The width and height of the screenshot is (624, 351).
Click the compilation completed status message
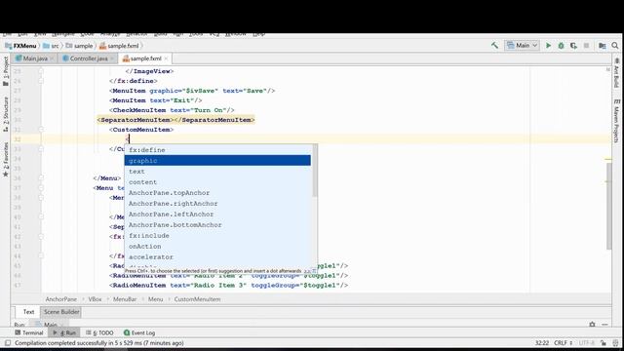point(99,342)
